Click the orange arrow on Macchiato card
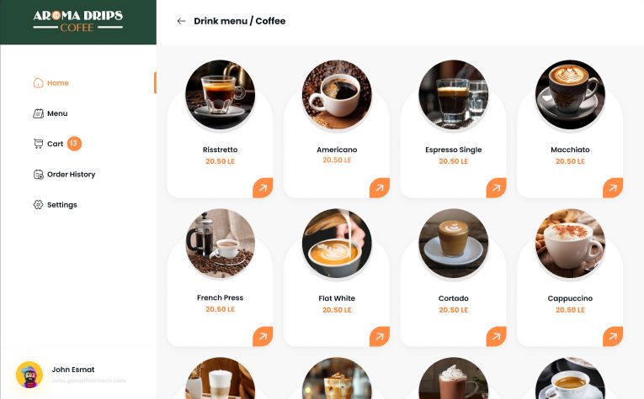Image resolution: width=644 pixels, height=399 pixels. [613, 187]
